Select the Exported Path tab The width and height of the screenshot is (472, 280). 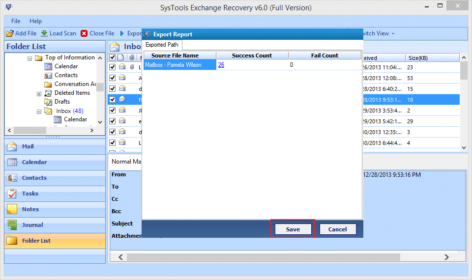click(162, 45)
